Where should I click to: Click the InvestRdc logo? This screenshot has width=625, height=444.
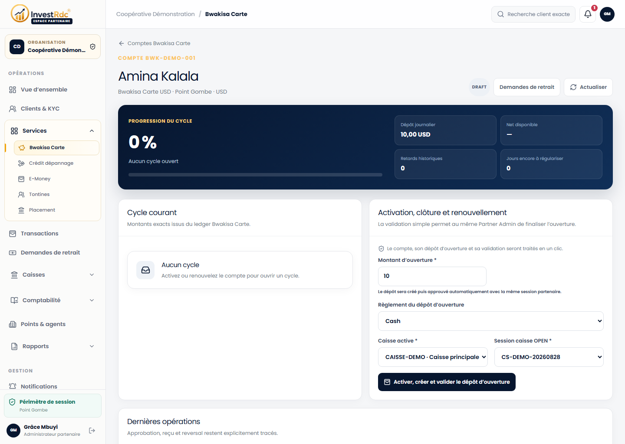pos(41,14)
